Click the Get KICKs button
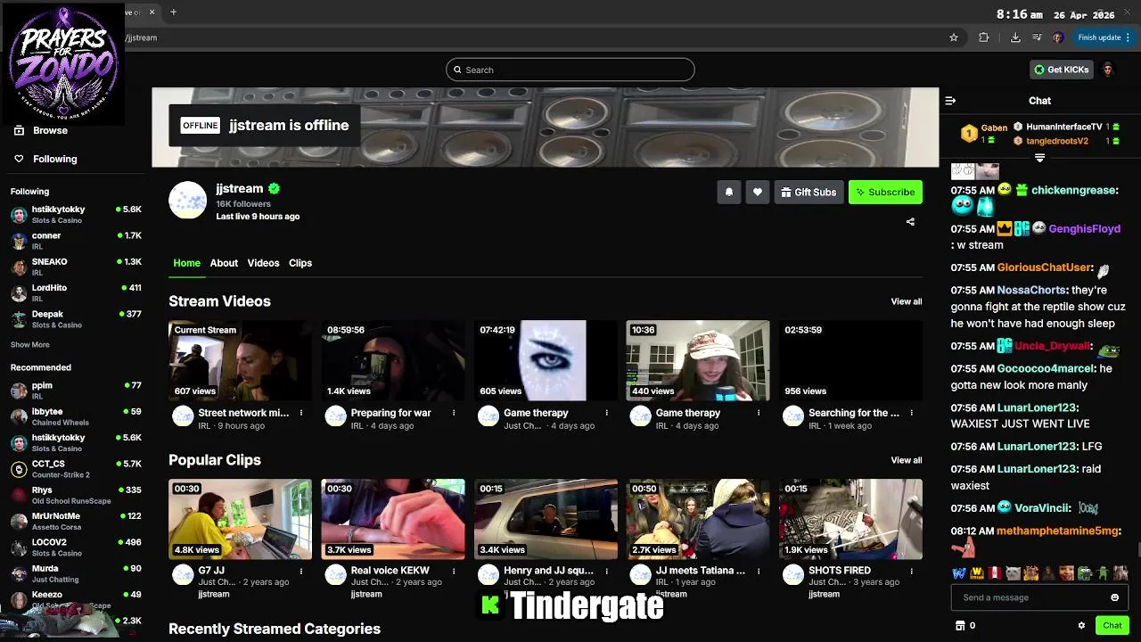This screenshot has width=1141, height=642. [x=1061, y=70]
